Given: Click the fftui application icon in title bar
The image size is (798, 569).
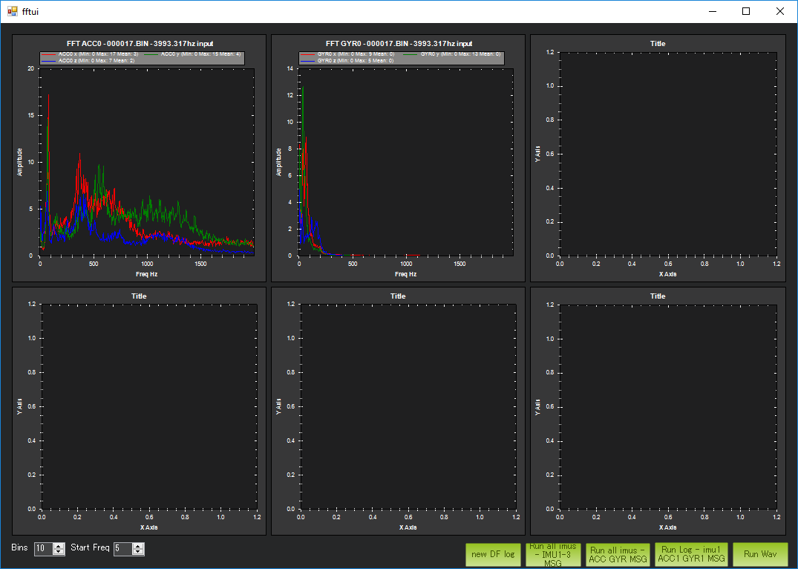Looking at the screenshot, I should click(13, 11).
